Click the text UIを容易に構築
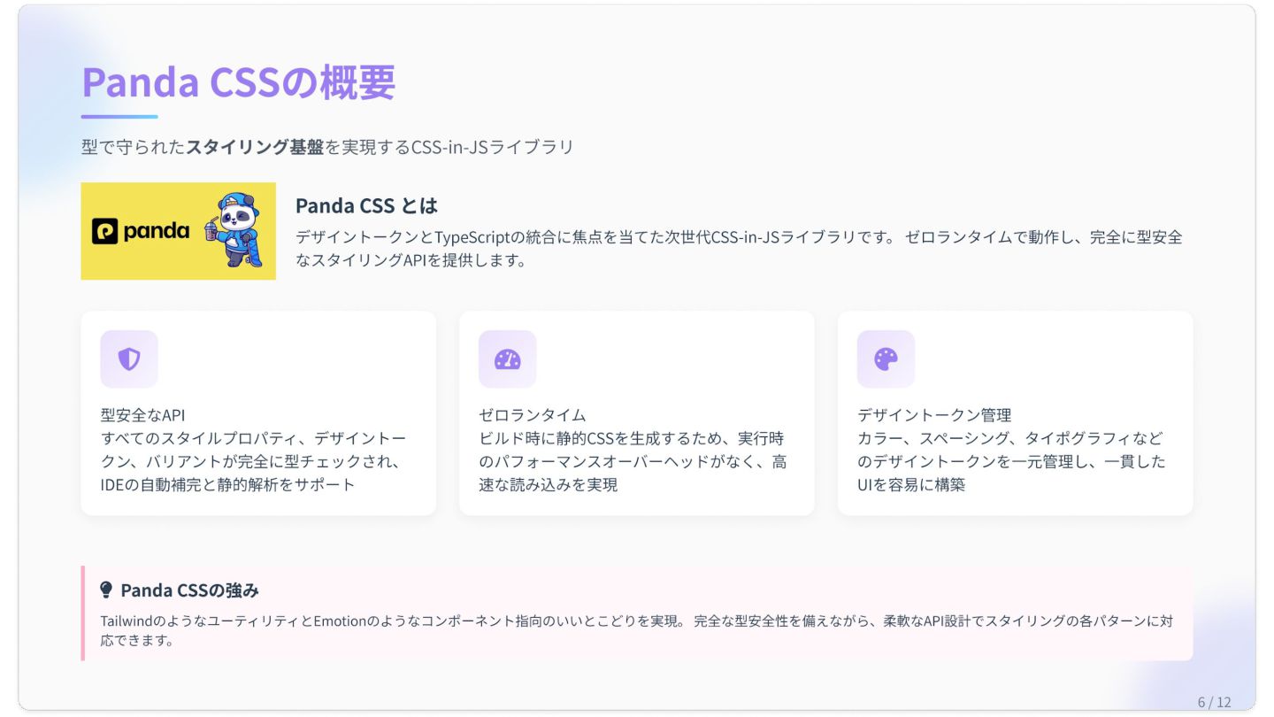 tap(910, 484)
